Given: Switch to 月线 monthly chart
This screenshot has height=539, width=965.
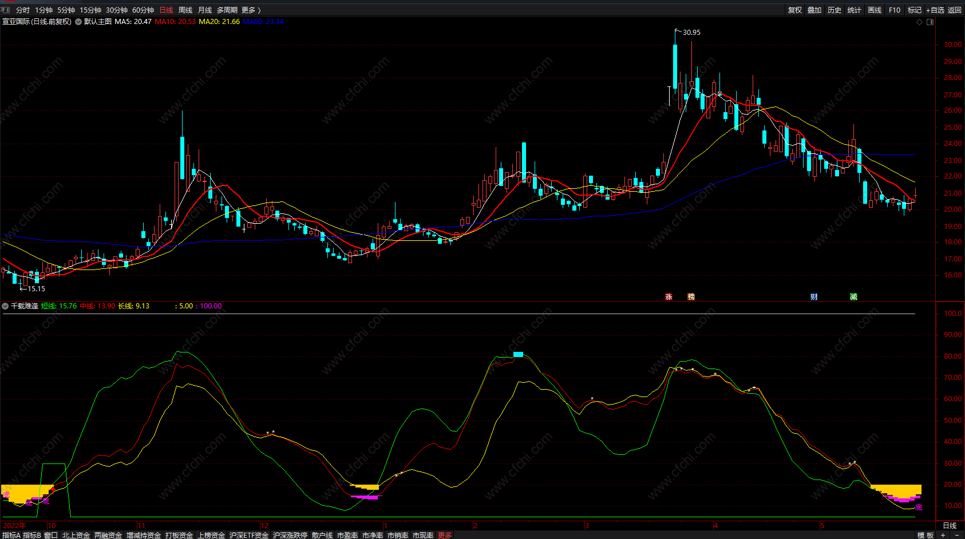Looking at the screenshot, I should (x=205, y=10).
